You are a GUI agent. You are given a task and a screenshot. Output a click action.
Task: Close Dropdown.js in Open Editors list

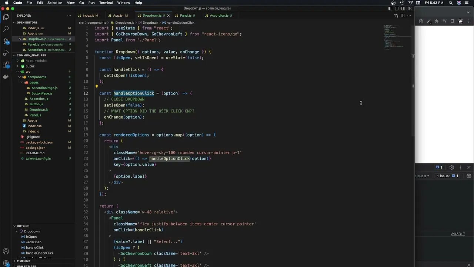point(20,39)
